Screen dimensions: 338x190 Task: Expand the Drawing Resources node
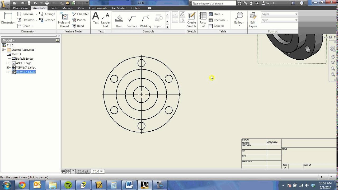tap(3, 50)
